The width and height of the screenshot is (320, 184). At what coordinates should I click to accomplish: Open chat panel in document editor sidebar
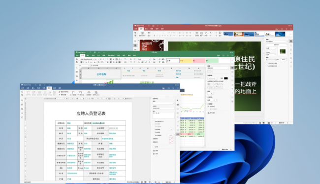pyautogui.click(x=22, y=109)
